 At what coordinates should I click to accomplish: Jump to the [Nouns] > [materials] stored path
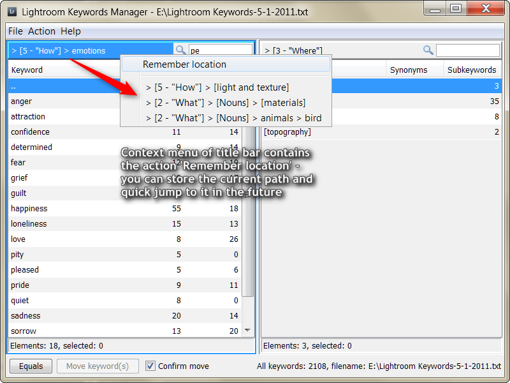226,103
